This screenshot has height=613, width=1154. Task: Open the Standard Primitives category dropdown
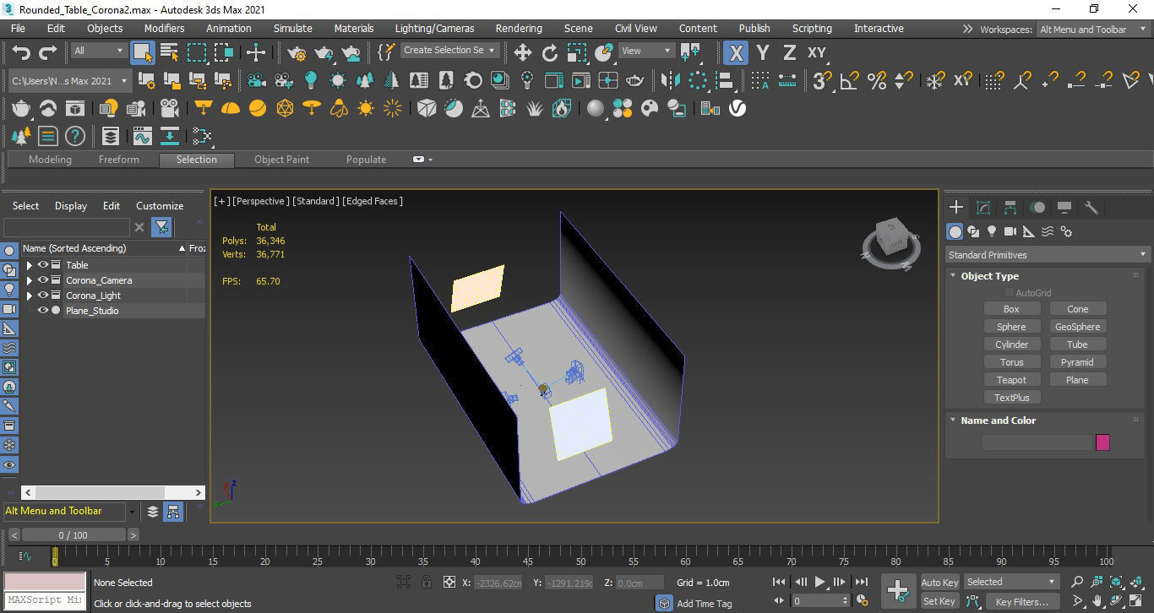(1048, 255)
